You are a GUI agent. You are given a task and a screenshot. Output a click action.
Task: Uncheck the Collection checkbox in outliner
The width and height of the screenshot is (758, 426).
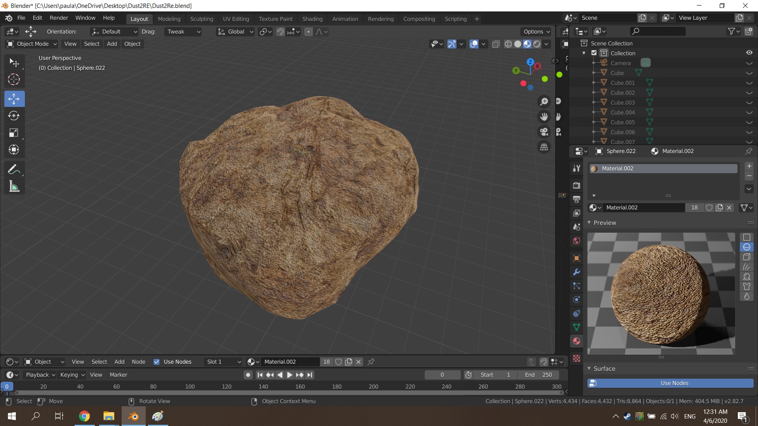[594, 53]
